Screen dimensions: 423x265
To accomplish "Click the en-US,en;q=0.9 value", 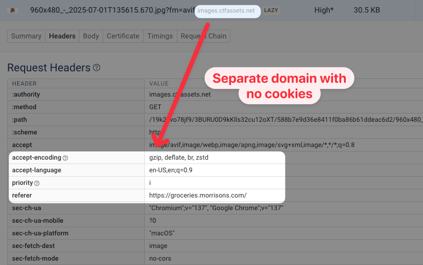I will [x=171, y=170].
